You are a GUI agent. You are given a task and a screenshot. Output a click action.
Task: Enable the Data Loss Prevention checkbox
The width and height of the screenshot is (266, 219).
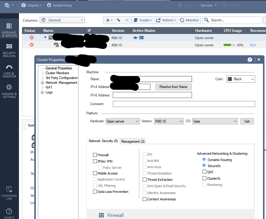[x=95, y=191]
